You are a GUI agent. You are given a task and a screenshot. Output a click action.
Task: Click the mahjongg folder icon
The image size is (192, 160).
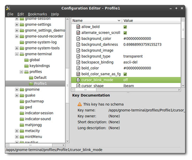[x=22, y=125]
